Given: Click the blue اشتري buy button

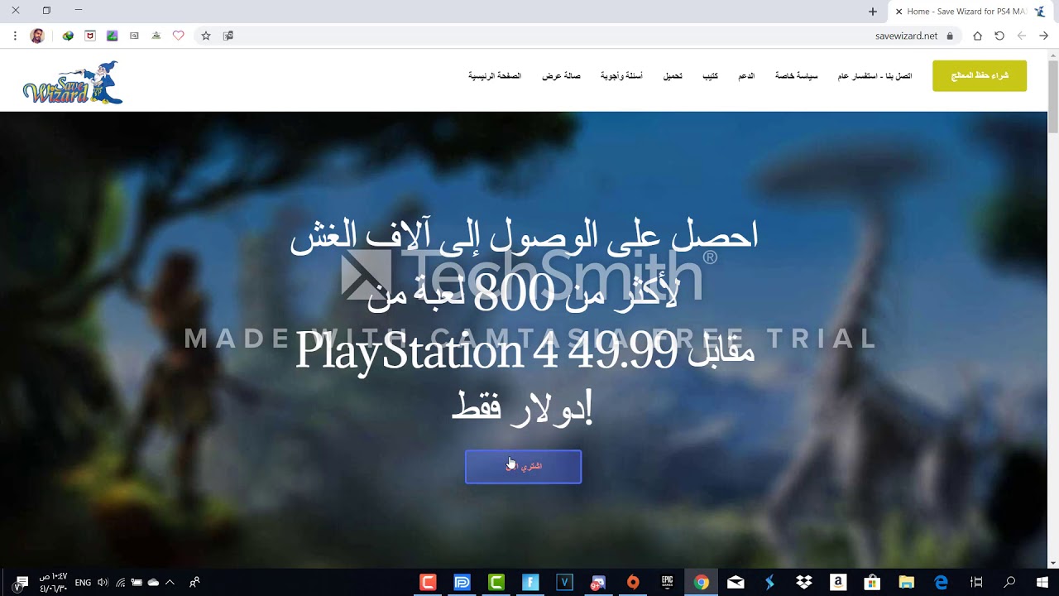Looking at the screenshot, I should [x=523, y=467].
